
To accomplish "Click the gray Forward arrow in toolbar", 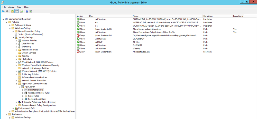I will point(7,11).
